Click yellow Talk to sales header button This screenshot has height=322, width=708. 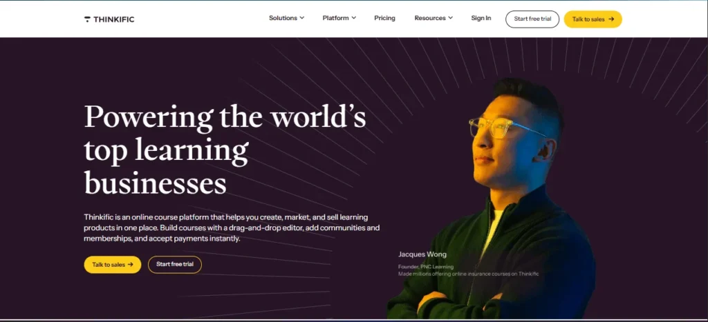[593, 19]
